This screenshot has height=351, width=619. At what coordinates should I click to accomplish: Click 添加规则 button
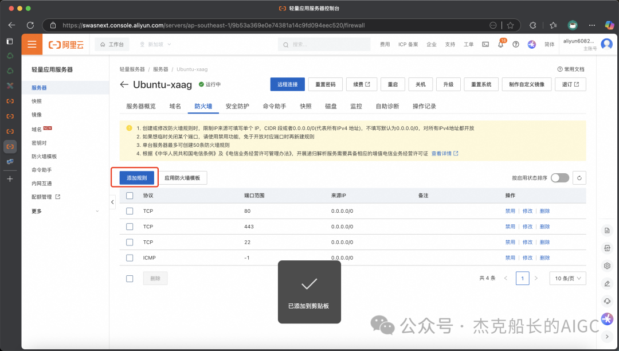[x=136, y=178]
